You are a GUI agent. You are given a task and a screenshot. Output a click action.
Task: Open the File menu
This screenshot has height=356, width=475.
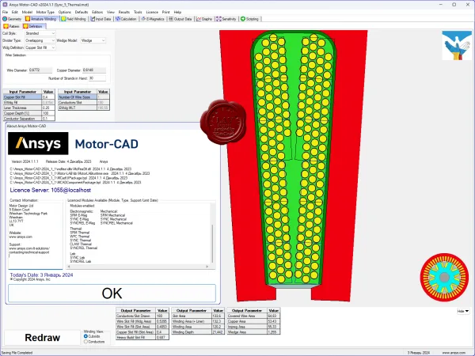pos(6,12)
